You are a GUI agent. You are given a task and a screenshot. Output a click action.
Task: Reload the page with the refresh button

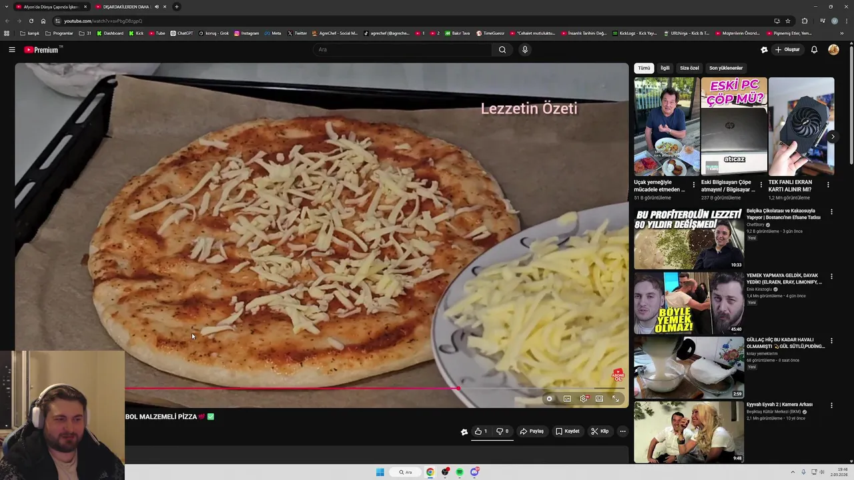click(31, 21)
